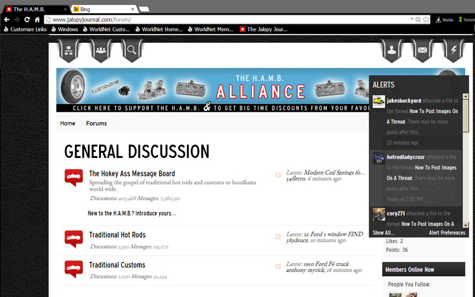Screen dimensions: 475x297
Task: Go to browser home icon
Action: [37, 20]
